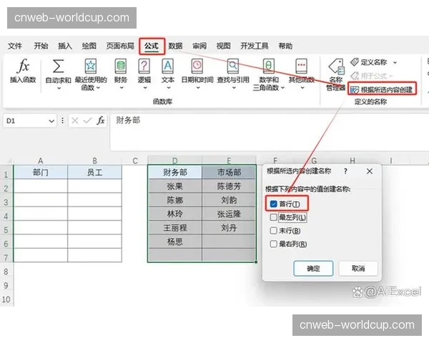Screen dimensions: 429x343
Task: Enable the Bottom row (末行) checkbox
Action: (x=273, y=231)
